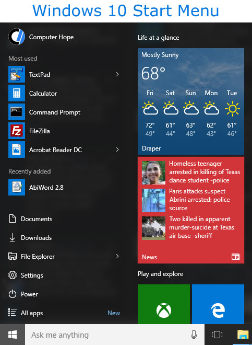Screen dimensions: 252x345
Task: Launch FileZilla via its red icon
Action: coord(17,131)
